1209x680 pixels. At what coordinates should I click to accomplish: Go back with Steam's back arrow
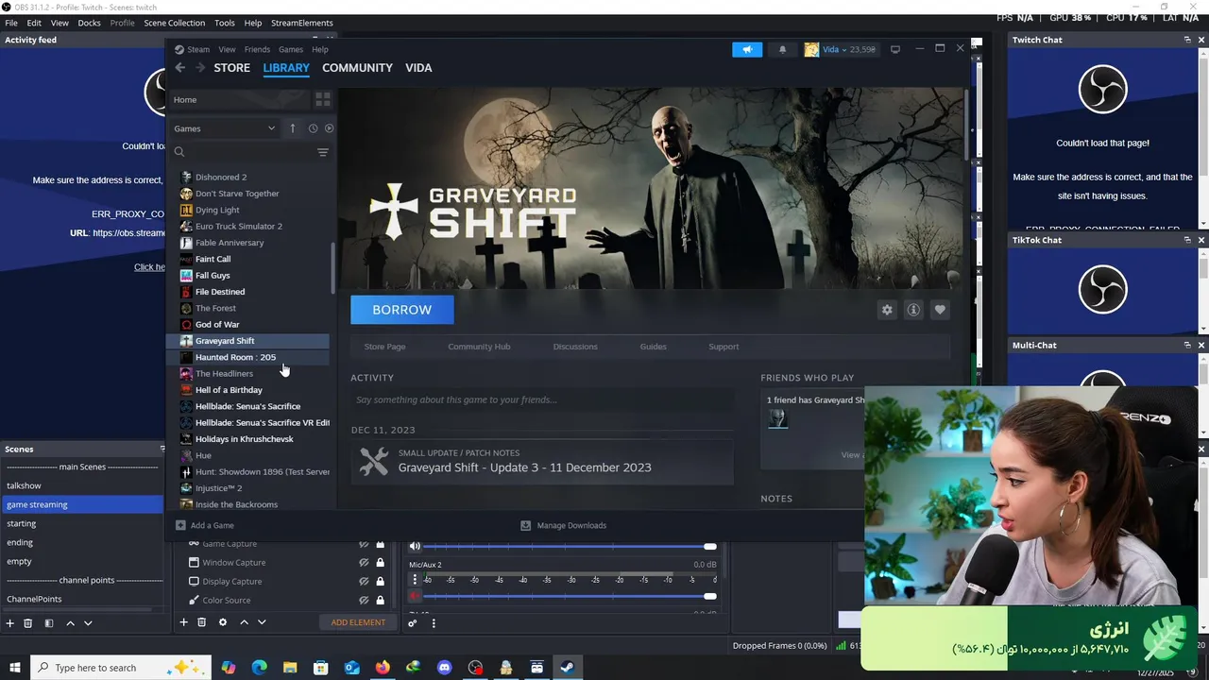click(x=180, y=68)
